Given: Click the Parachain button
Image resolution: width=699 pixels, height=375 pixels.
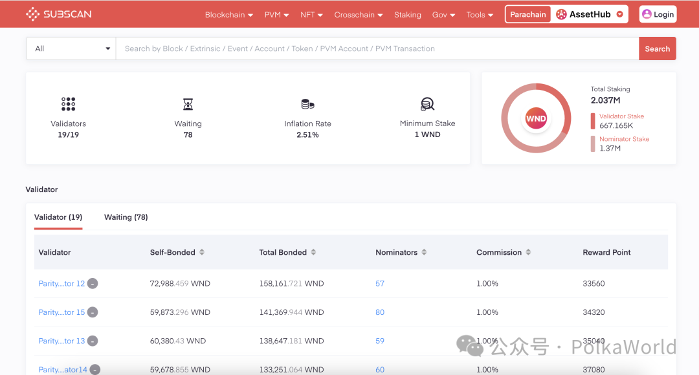Looking at the screenshot, I should (528, 14).
